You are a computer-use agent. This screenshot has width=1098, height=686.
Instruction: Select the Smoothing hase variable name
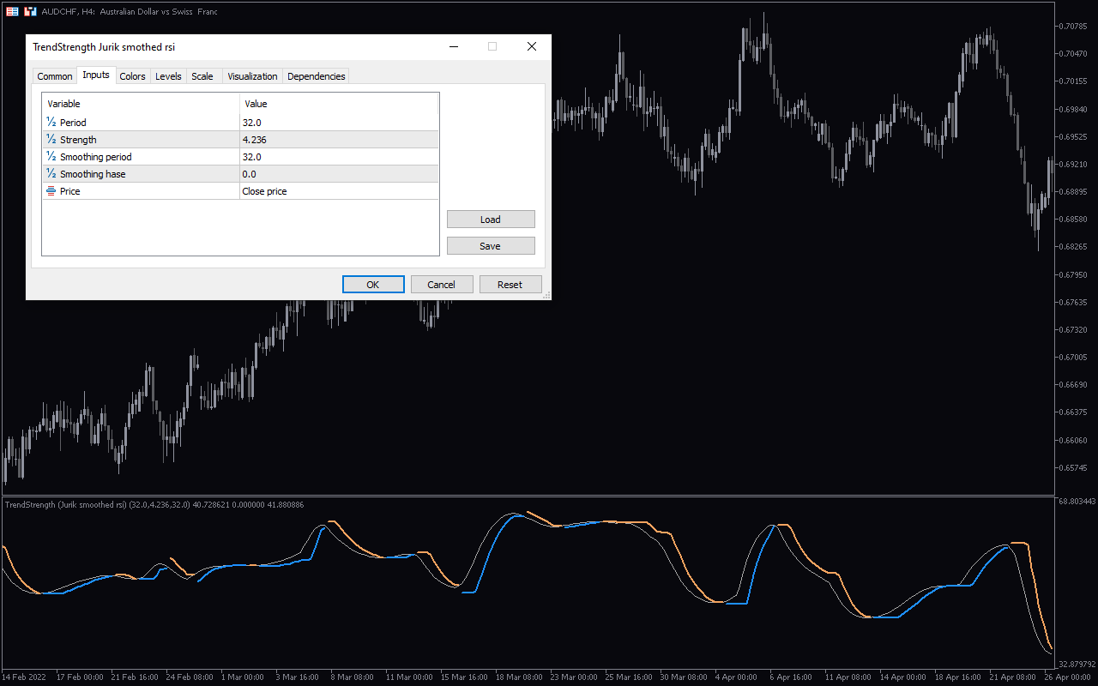(93, 174)
